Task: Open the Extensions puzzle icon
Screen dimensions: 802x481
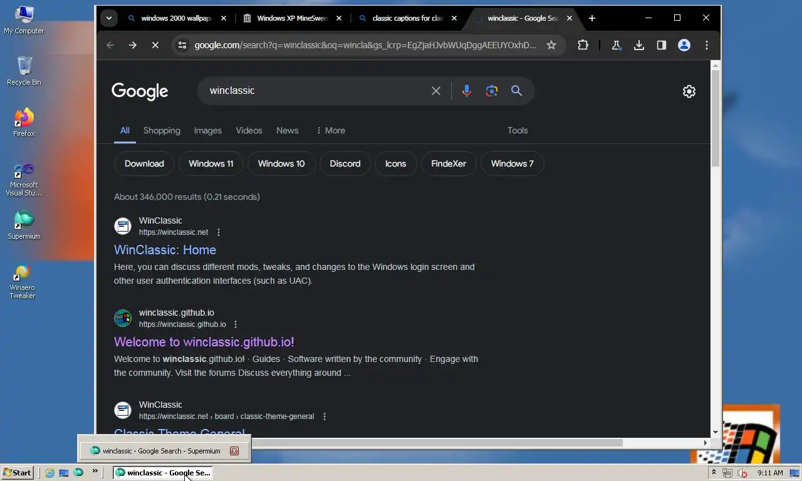Action: click(583, 45)
